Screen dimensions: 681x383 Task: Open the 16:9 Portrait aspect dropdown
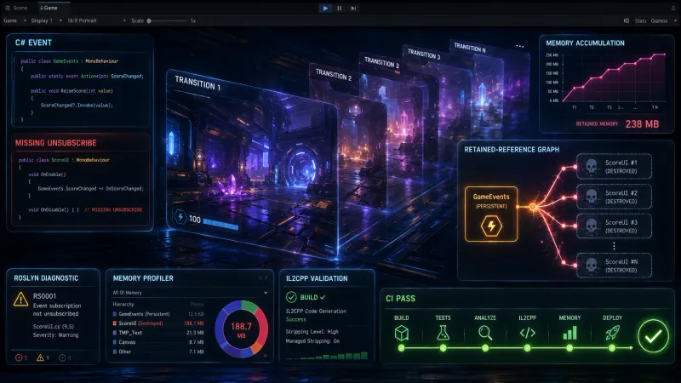(96, 20)
